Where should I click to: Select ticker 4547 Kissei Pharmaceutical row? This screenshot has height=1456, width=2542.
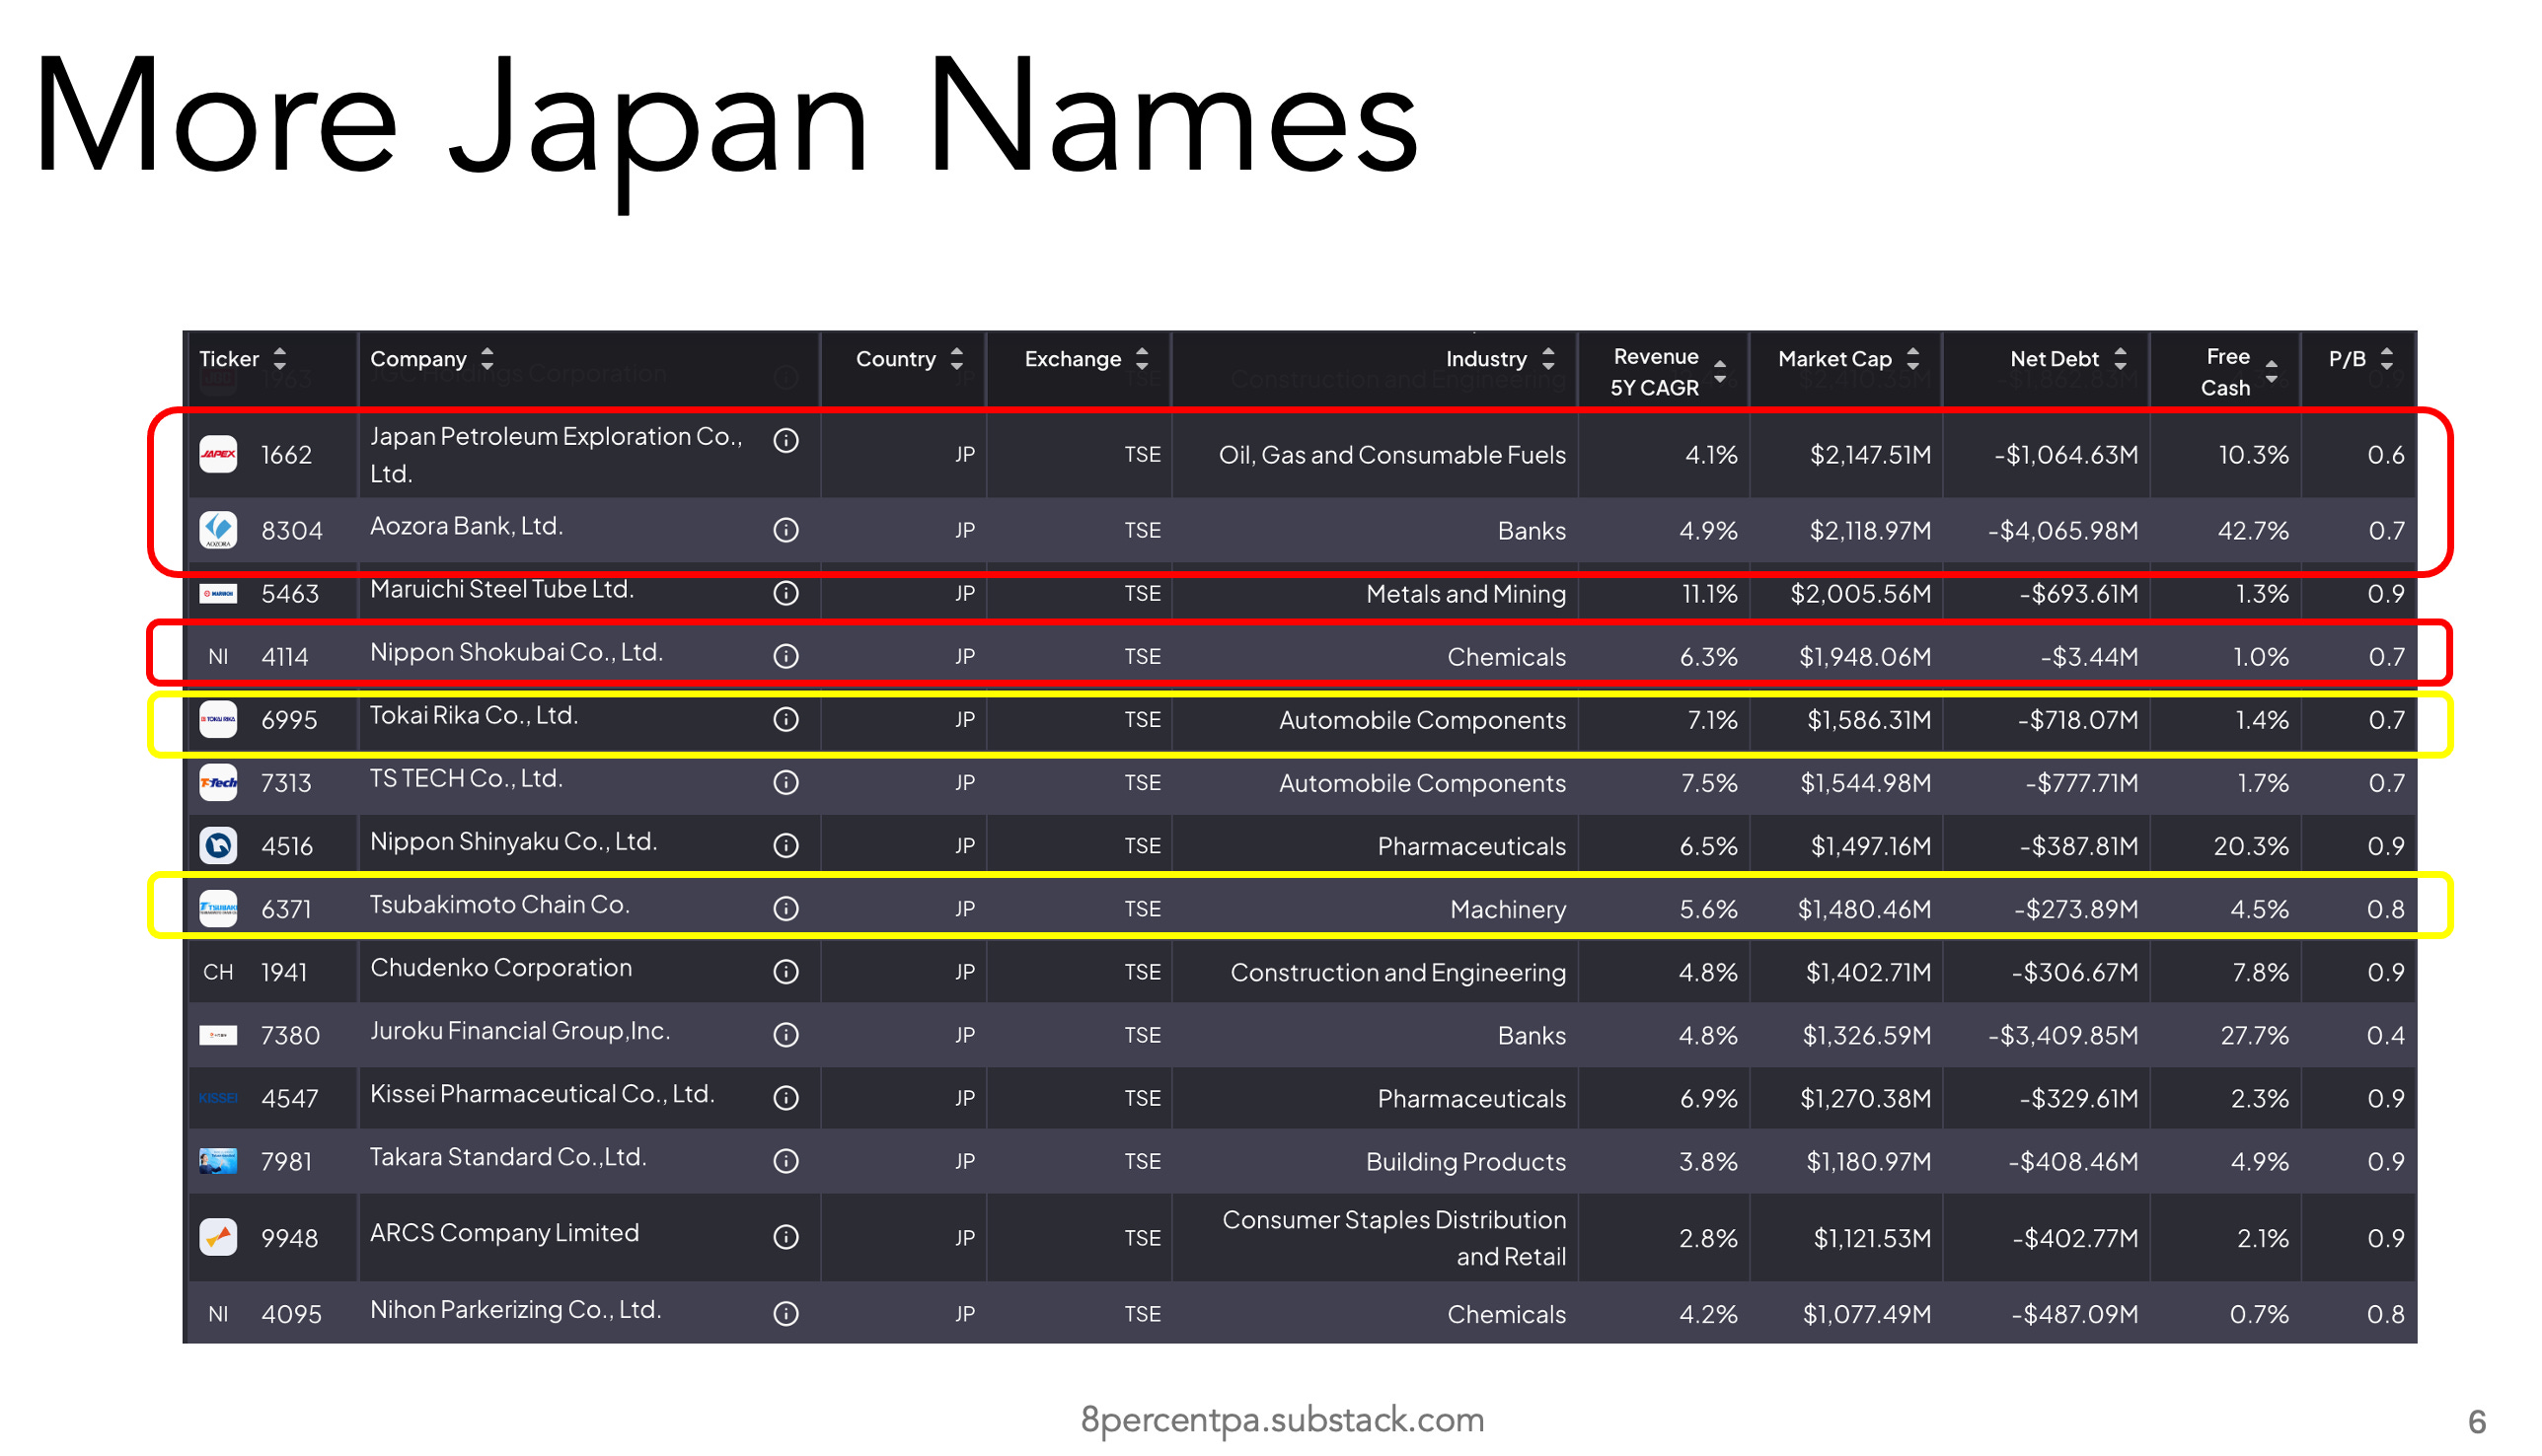(289, 1099)
